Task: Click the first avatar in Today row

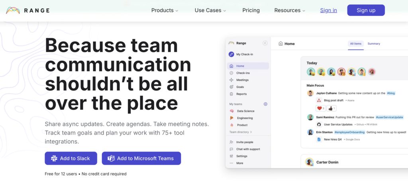Action: (x=311, y=72)
